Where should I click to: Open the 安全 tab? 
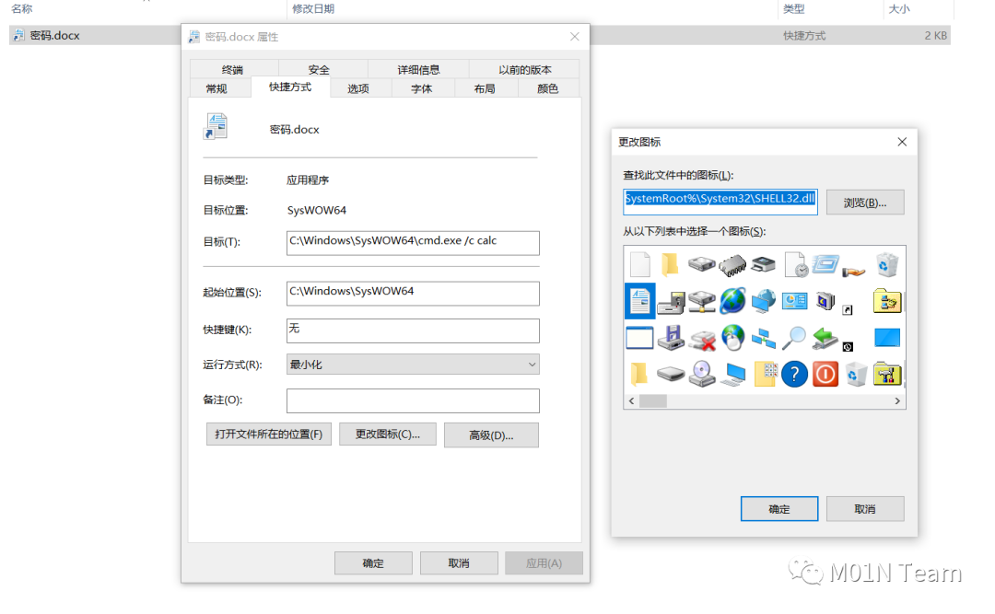[x=319, y=70]
